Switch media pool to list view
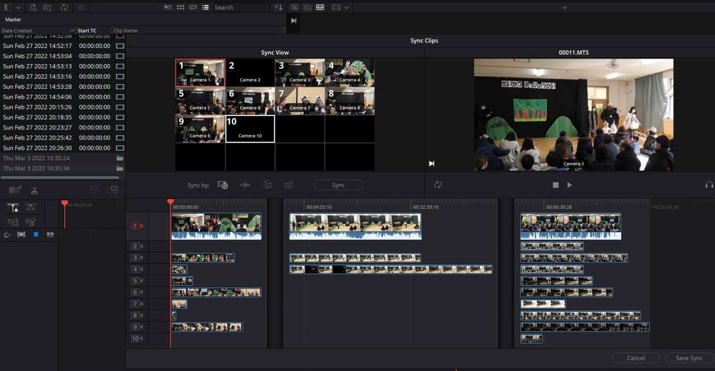 point(205,7)
